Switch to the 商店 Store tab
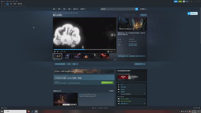 (x=8, y=4)
